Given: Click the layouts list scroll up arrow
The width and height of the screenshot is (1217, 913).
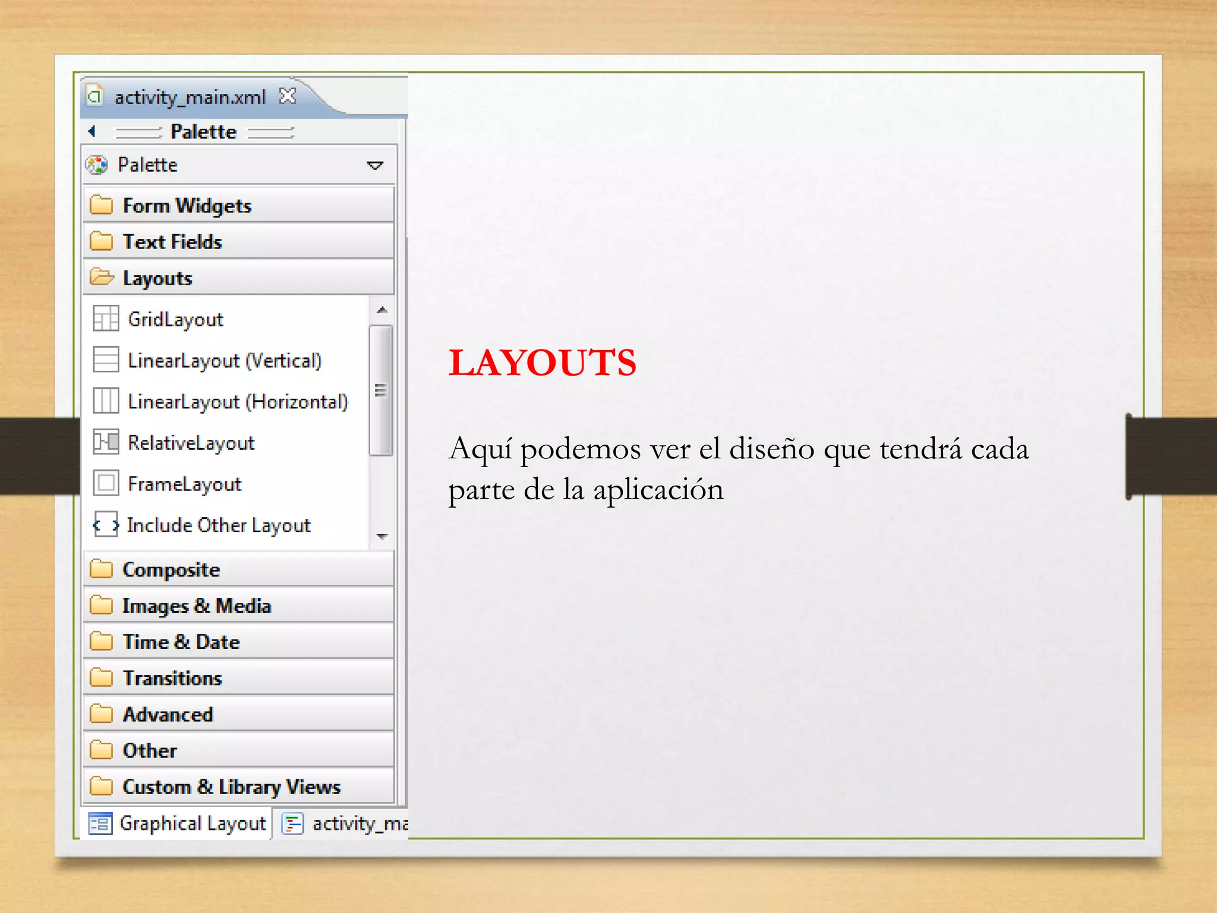Looking at the screenshot, I should (382, 309).
